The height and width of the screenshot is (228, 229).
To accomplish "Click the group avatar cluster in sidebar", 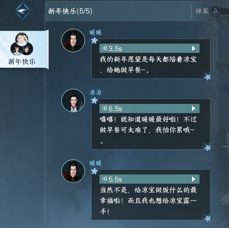I will pyautogui.click(x=22, y=44).
